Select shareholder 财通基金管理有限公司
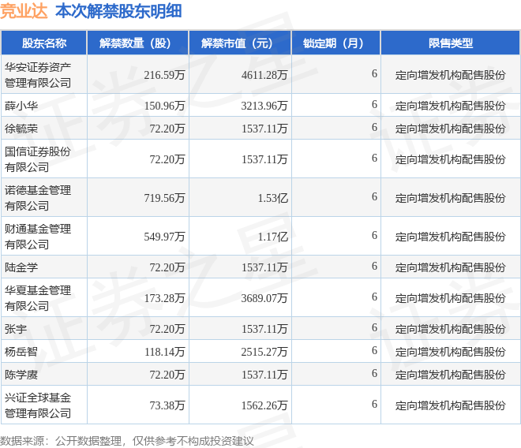 click(38, 237)
